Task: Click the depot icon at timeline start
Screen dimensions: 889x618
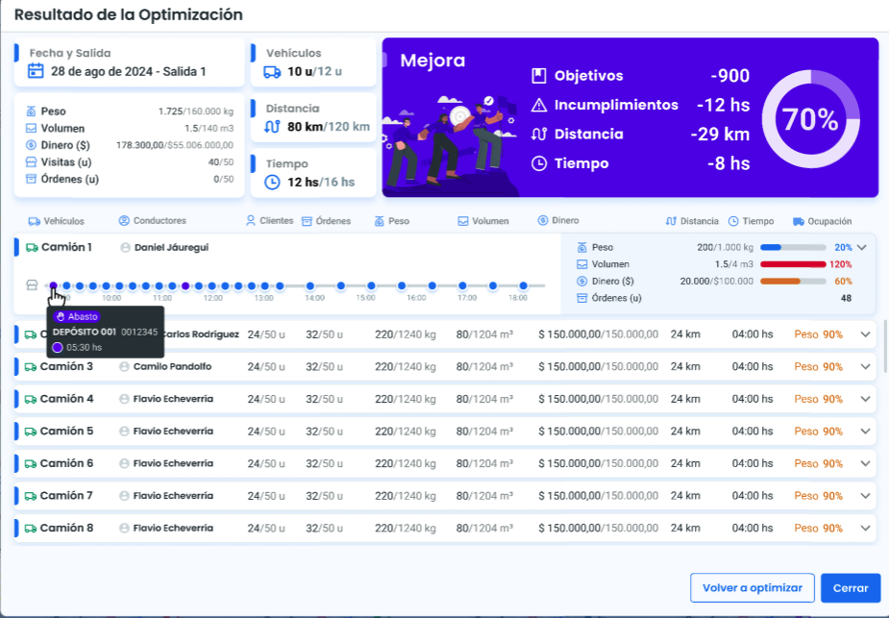Action: click(x=32, y=285)
